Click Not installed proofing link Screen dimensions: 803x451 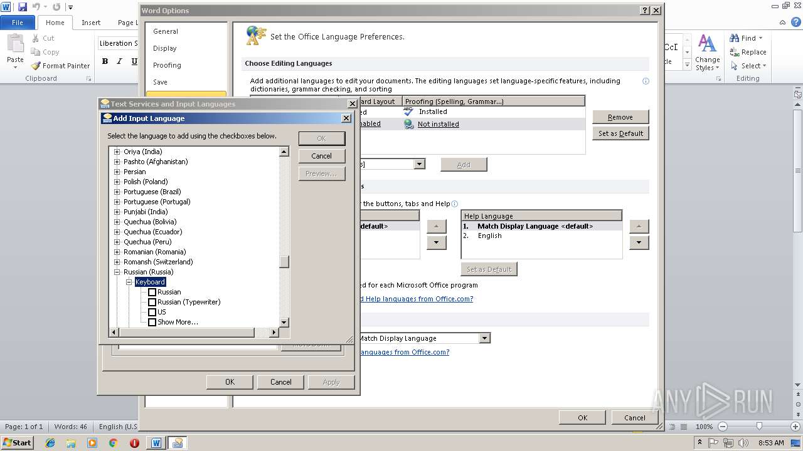[438, 124]
